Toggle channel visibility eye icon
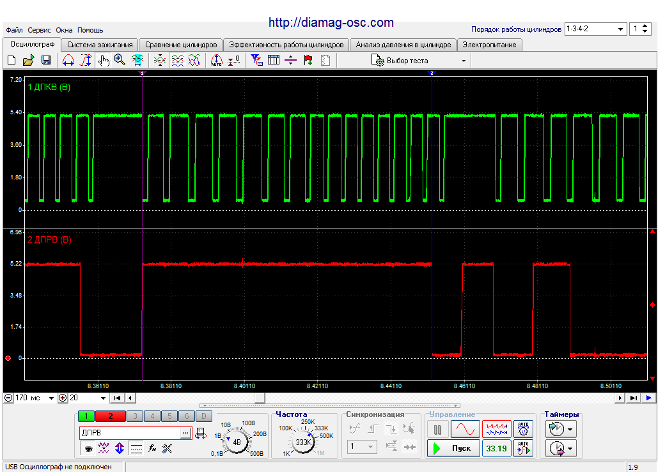 [88, 448]
